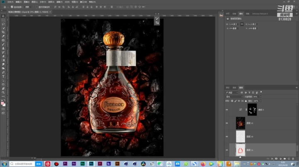Screen dimensions: 299x167
Task: Lock transparent pixels icon
Action: point(232,101)
